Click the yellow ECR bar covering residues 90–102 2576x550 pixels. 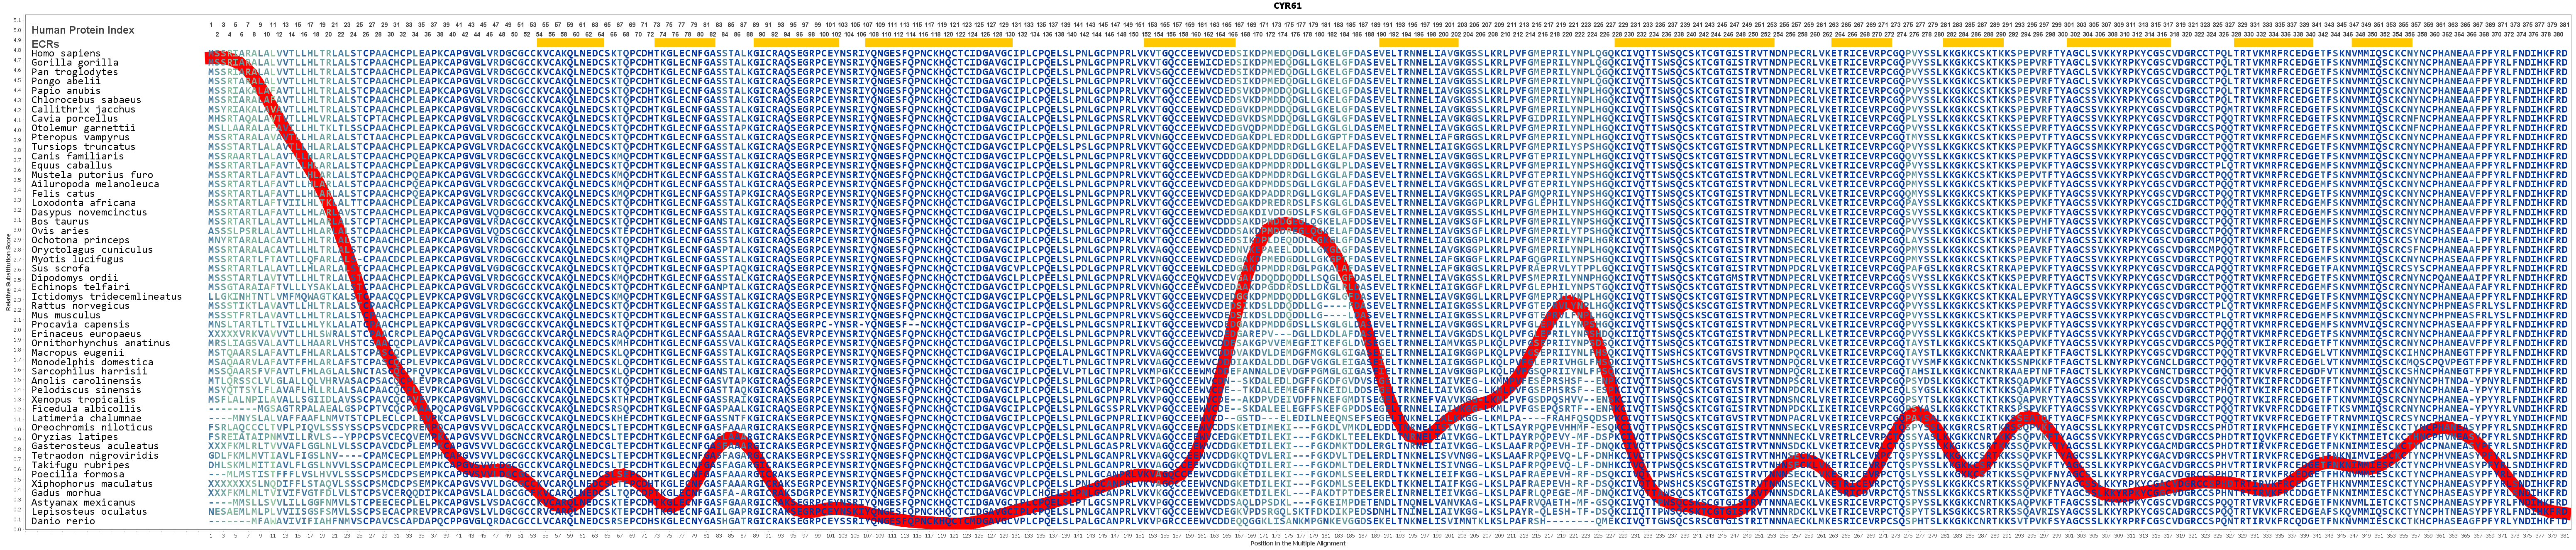click(x=797, y=44)
